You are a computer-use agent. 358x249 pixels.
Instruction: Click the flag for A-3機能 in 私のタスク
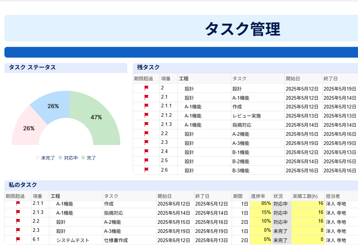click(18, 230)
